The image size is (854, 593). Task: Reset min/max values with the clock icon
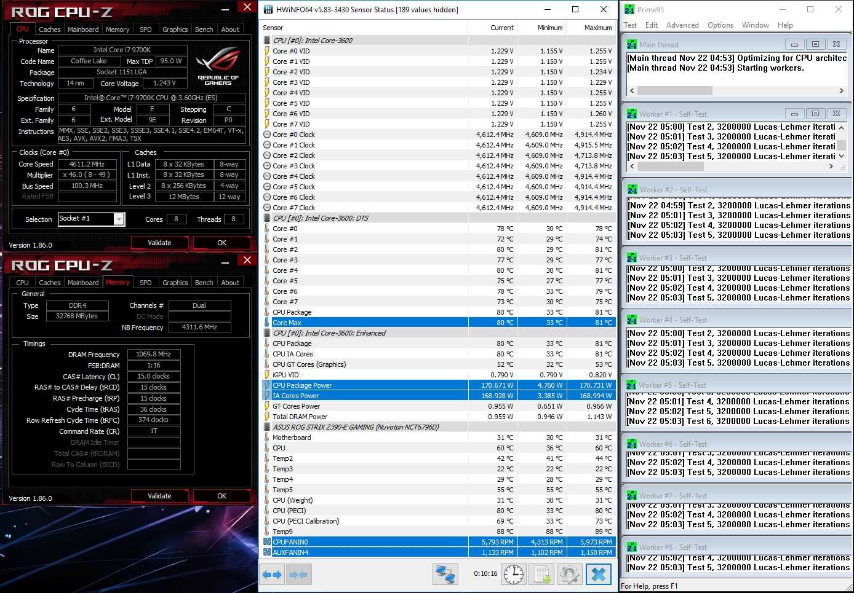[x=514, y=575]
